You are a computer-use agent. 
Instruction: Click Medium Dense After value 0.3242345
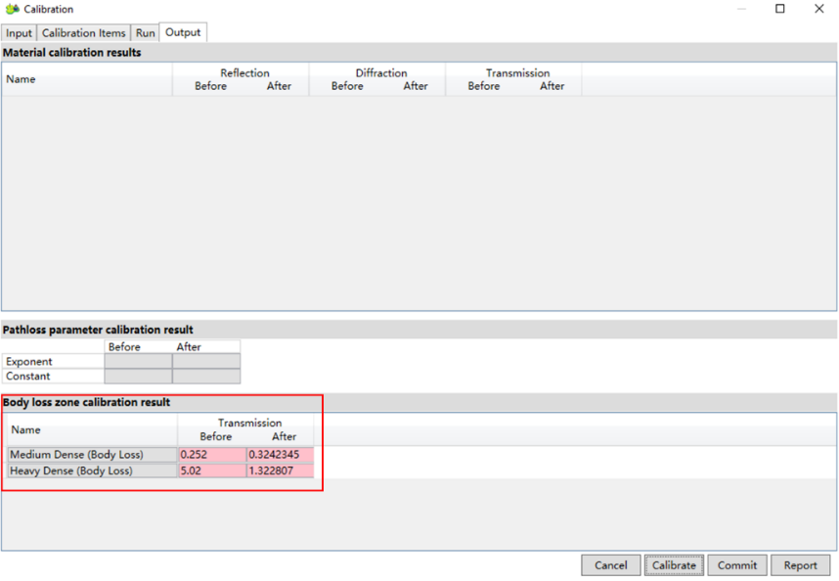[280, 455]
